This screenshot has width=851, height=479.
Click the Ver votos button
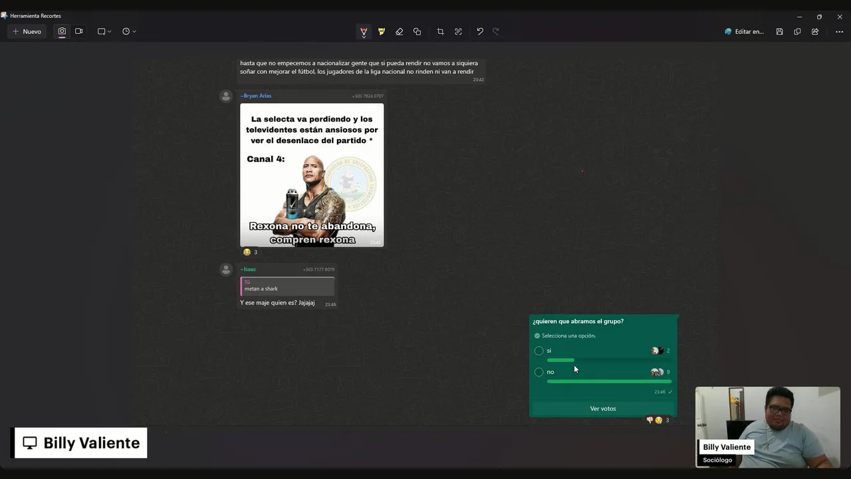coord(603,408)
